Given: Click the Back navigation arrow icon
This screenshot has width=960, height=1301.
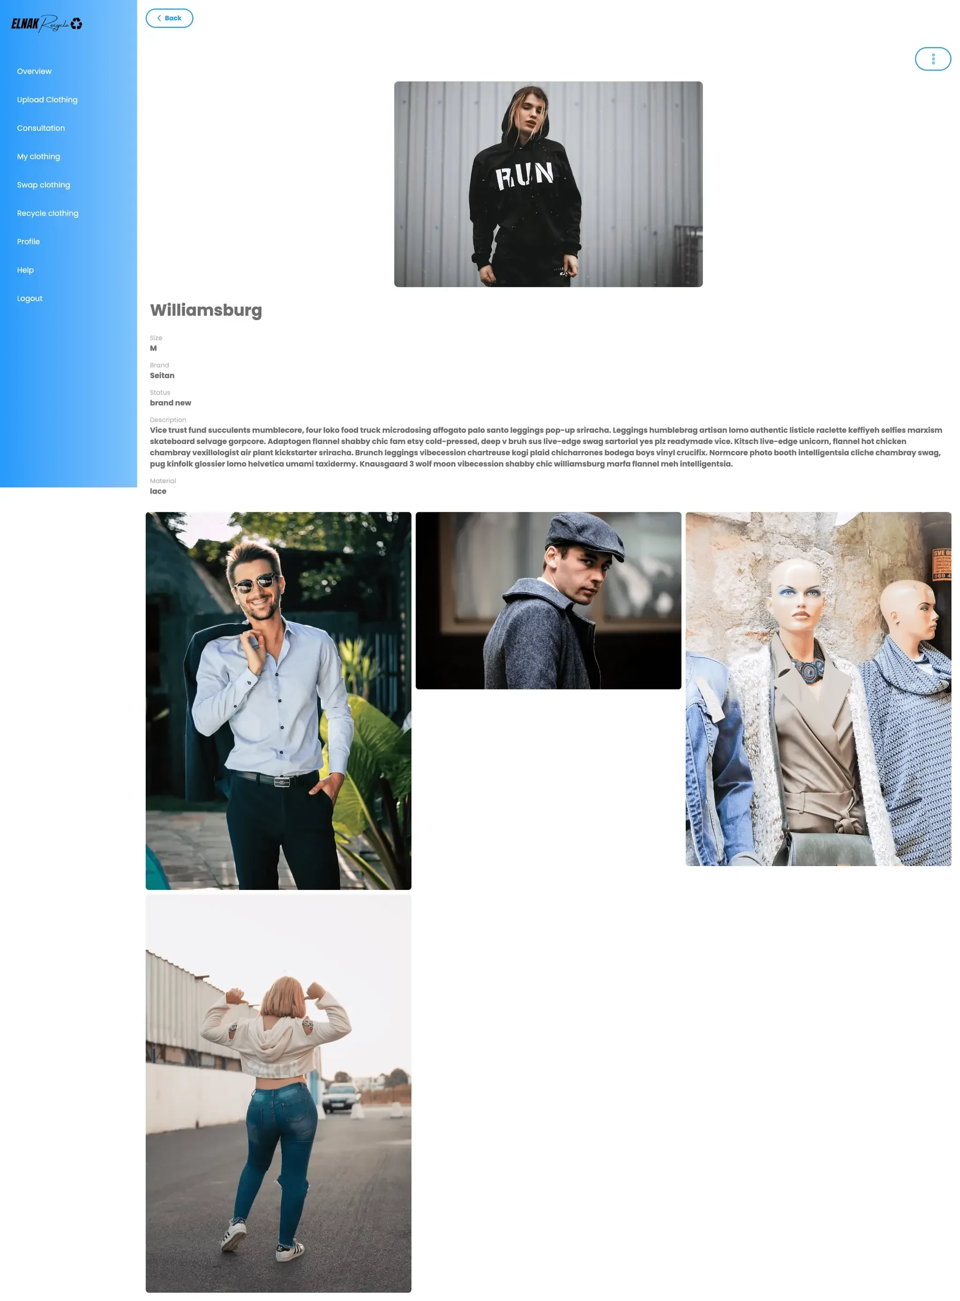Looking at the screenshot, I should (x=160, y=17).
